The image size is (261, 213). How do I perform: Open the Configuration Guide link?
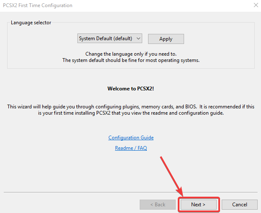coord(131,138)
